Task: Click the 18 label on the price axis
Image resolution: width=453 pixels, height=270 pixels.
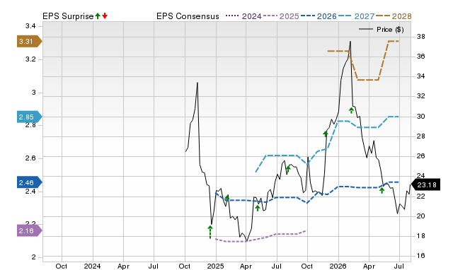Action: point(421,236)
